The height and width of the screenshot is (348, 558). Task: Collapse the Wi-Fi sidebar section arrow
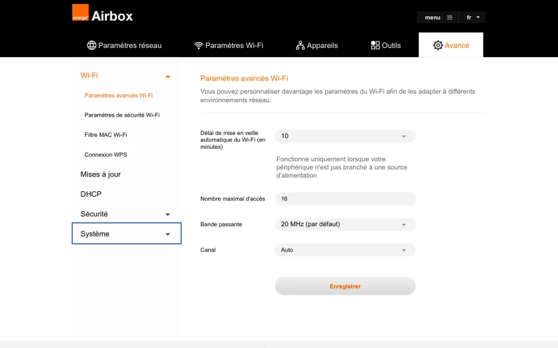point(167,76)
